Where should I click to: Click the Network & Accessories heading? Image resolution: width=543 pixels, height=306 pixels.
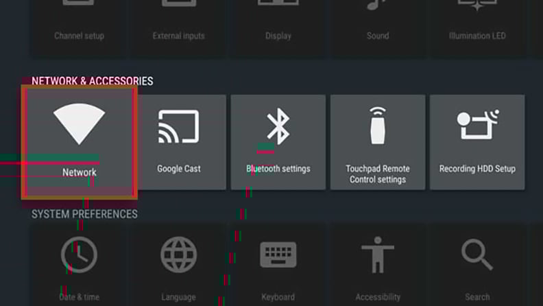(x=92, y=81)
